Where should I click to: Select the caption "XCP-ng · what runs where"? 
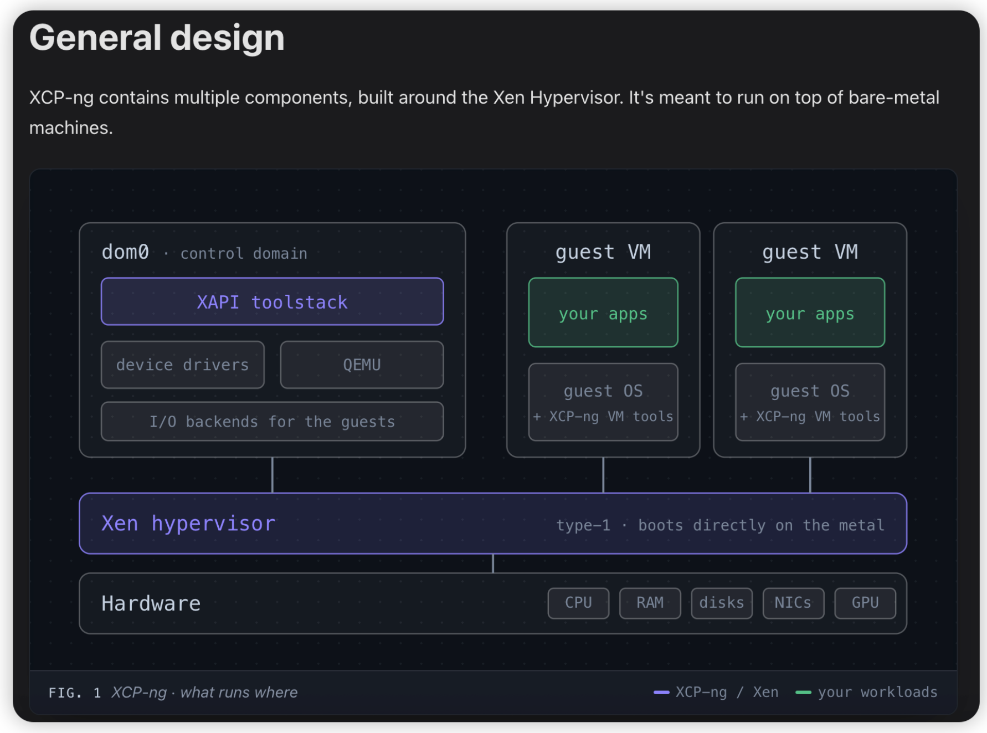[204, 693]
